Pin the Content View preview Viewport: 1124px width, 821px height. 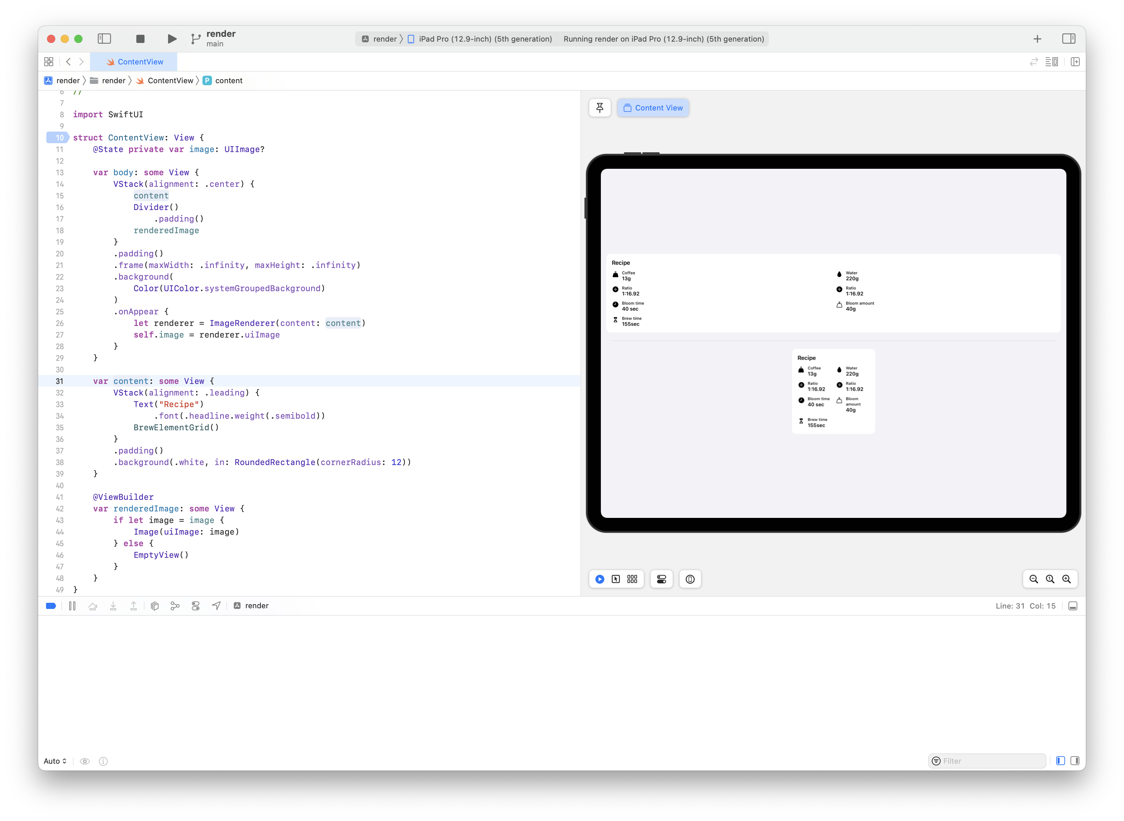click(x=599, y=108)
